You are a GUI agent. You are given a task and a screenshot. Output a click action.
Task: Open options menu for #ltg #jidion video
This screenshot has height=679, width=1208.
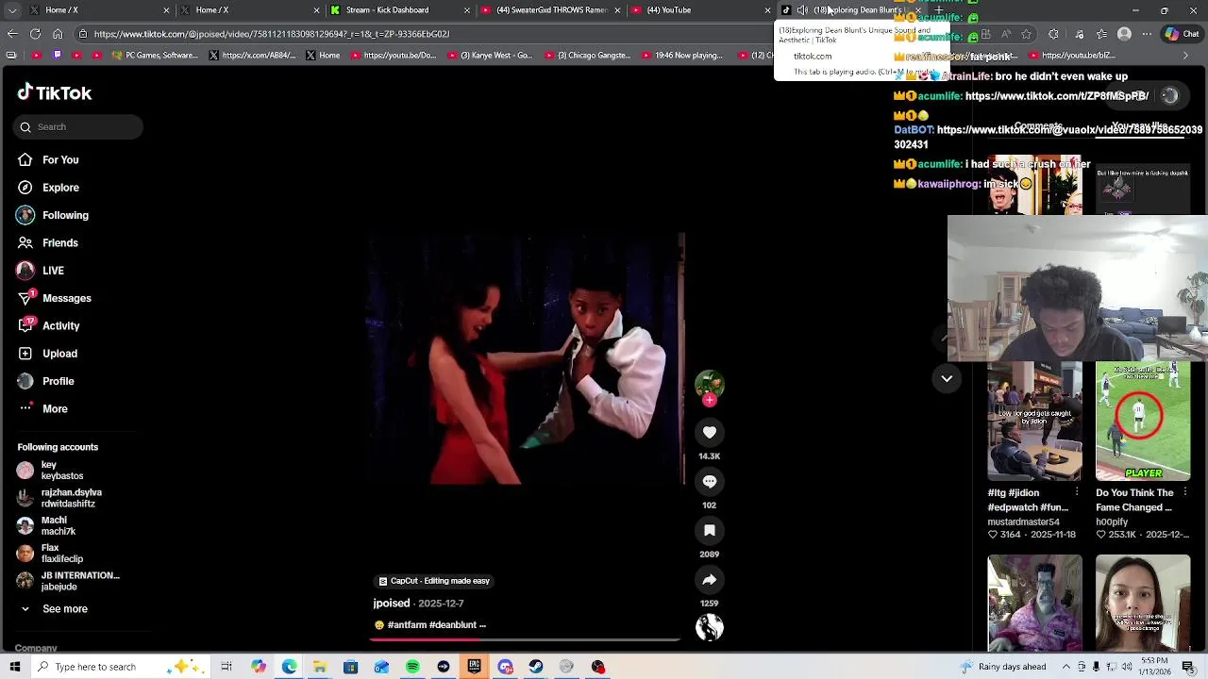coord(1077,492)
